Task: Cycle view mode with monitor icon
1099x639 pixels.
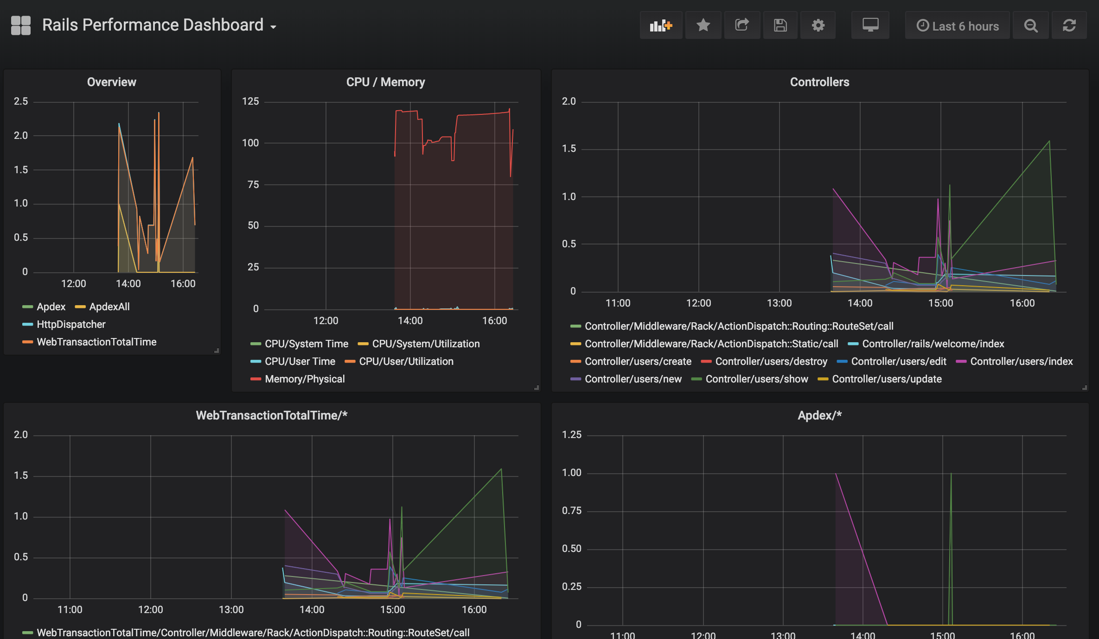Action: click(x=870, y=25)
